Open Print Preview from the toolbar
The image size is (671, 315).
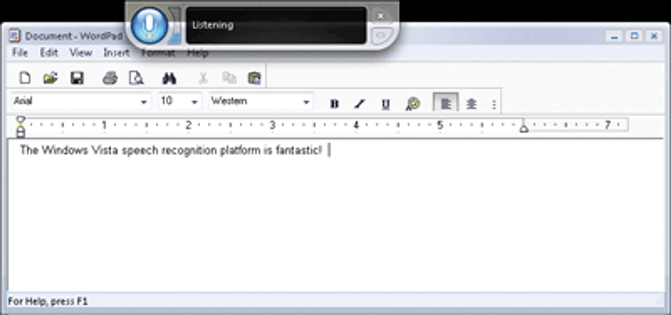136,78
